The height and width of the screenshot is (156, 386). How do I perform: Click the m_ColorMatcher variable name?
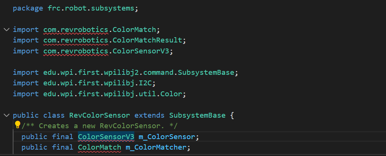(156, 147)
